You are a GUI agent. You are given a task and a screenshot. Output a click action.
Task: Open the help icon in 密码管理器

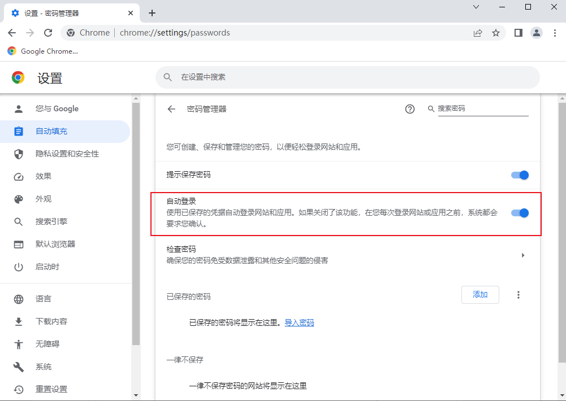[x=409, y=108]
